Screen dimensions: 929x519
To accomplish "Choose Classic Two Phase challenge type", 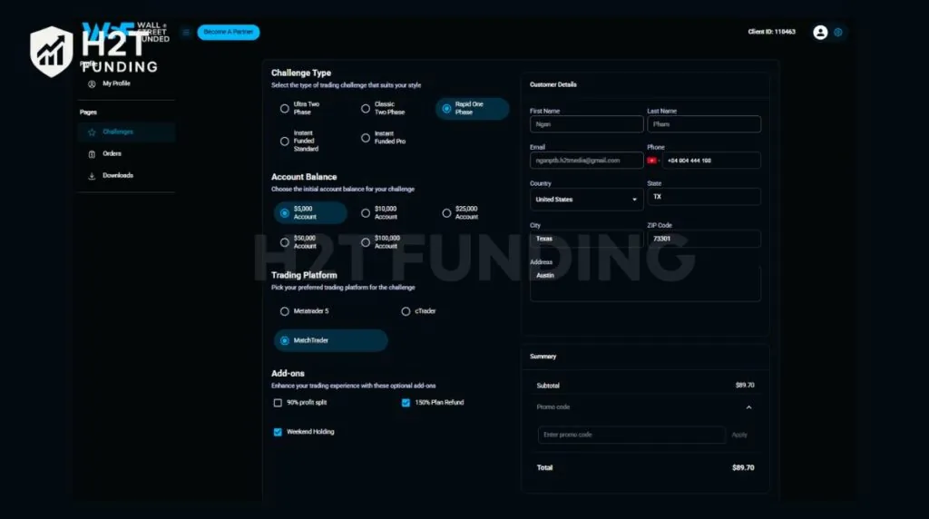I will click(366, 108).
